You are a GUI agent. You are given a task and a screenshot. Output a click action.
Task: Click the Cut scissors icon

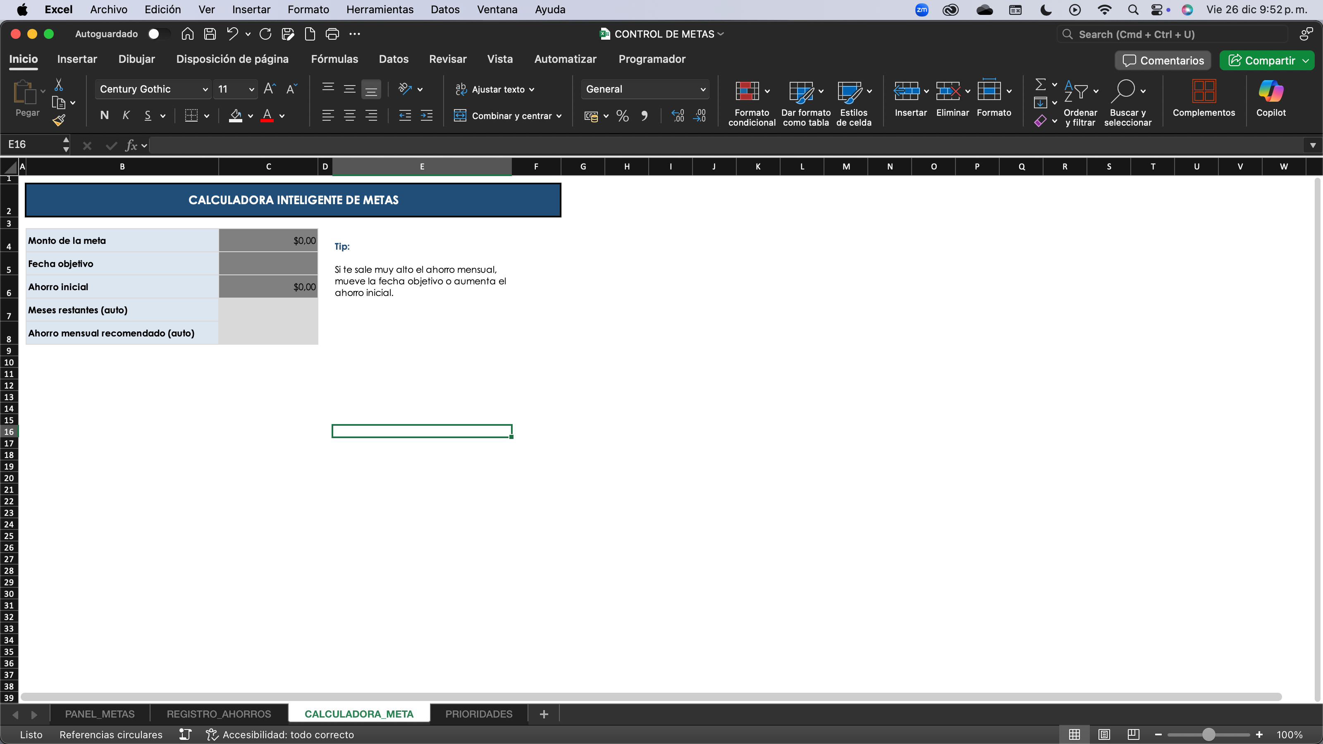point(59,85)
